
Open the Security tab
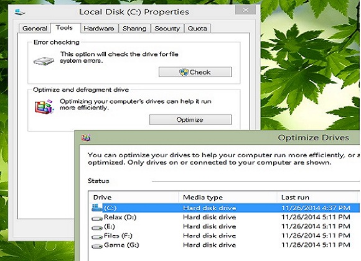(167, 29)
